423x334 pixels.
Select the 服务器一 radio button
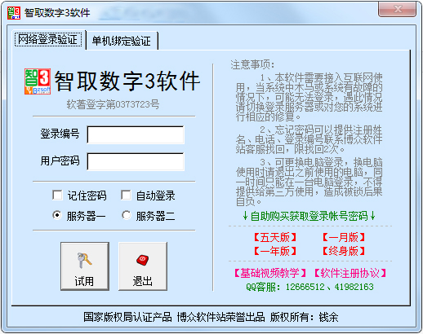click(57, 216)
